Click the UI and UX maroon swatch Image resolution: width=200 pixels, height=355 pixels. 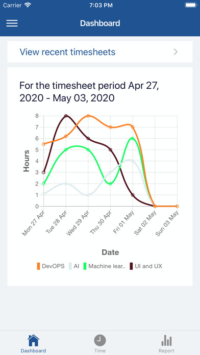point(131,266)
